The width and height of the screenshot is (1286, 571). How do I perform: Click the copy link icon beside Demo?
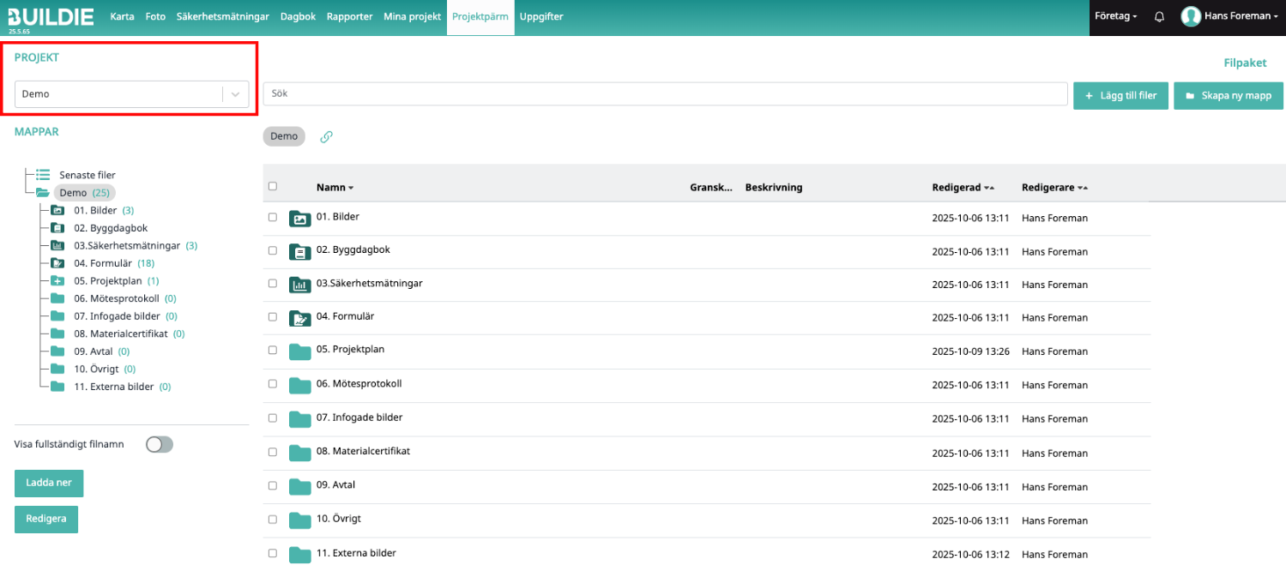coord(326,136)
